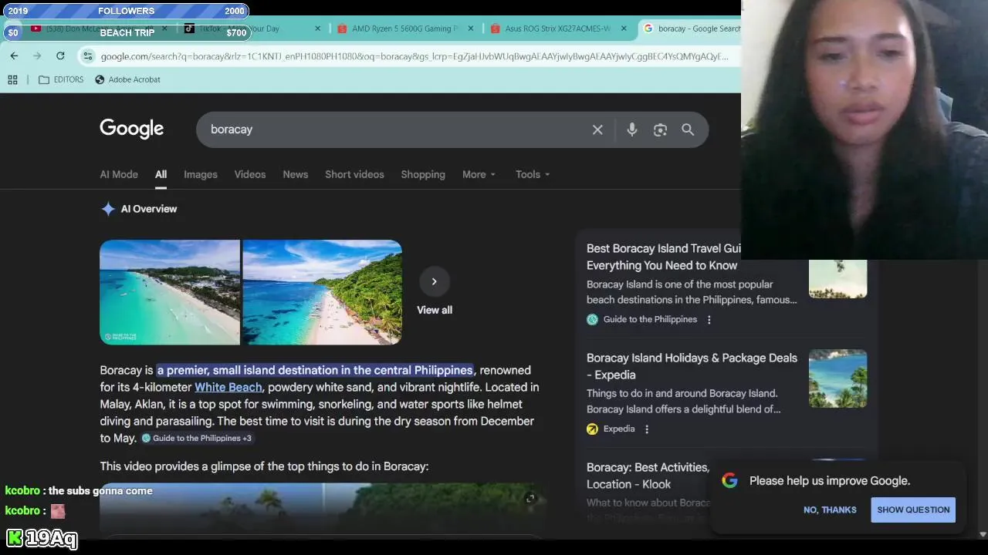Open the three-dot menu for Expedia result

point(647,429)
